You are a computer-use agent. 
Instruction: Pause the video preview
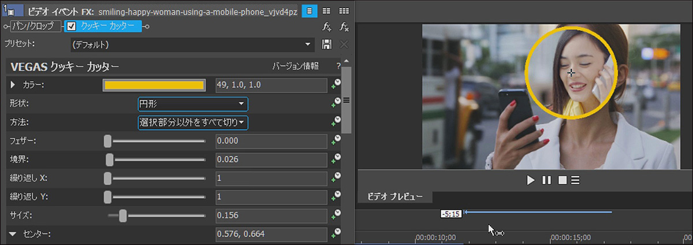546,180
